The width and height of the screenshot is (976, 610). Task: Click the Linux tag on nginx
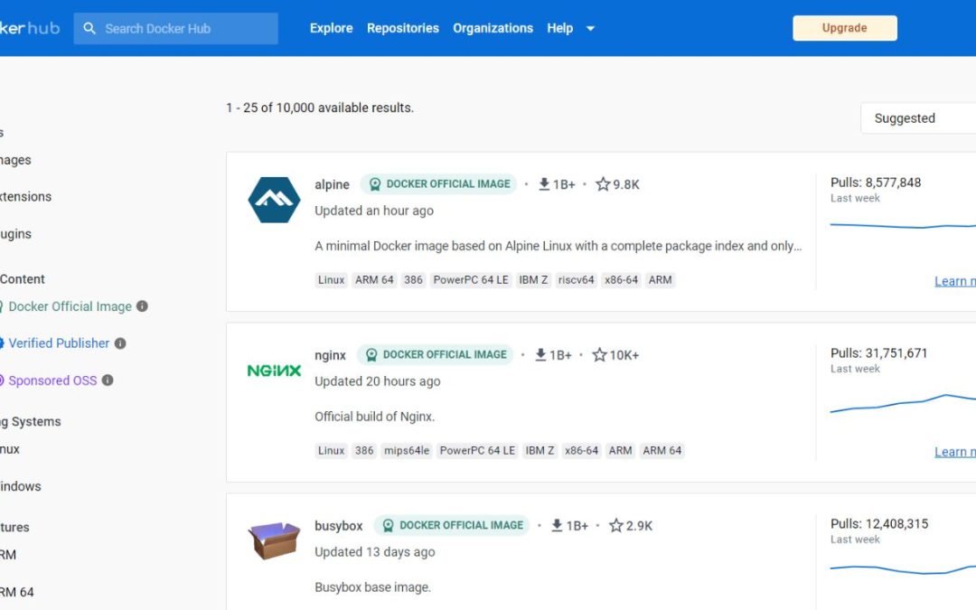331,451
